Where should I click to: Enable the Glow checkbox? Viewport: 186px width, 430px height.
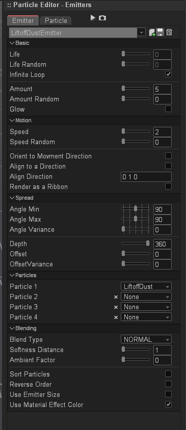pyautogui.click(x=169, y=109)
